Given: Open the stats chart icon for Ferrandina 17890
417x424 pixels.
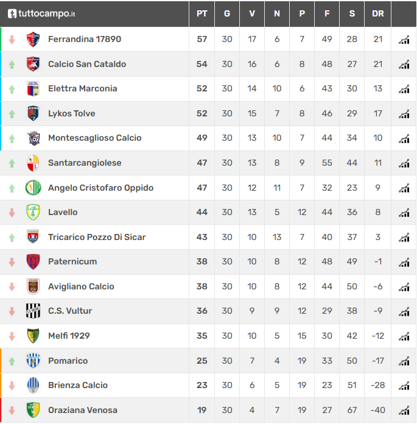Looking at the screenshot, I should point(404,40).
